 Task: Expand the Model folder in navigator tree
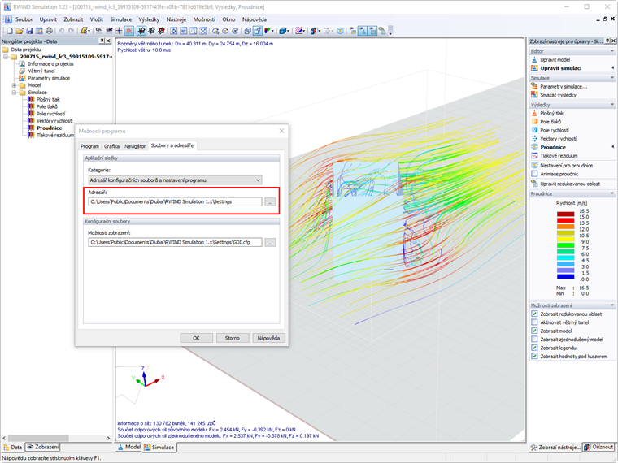[14, 85]
